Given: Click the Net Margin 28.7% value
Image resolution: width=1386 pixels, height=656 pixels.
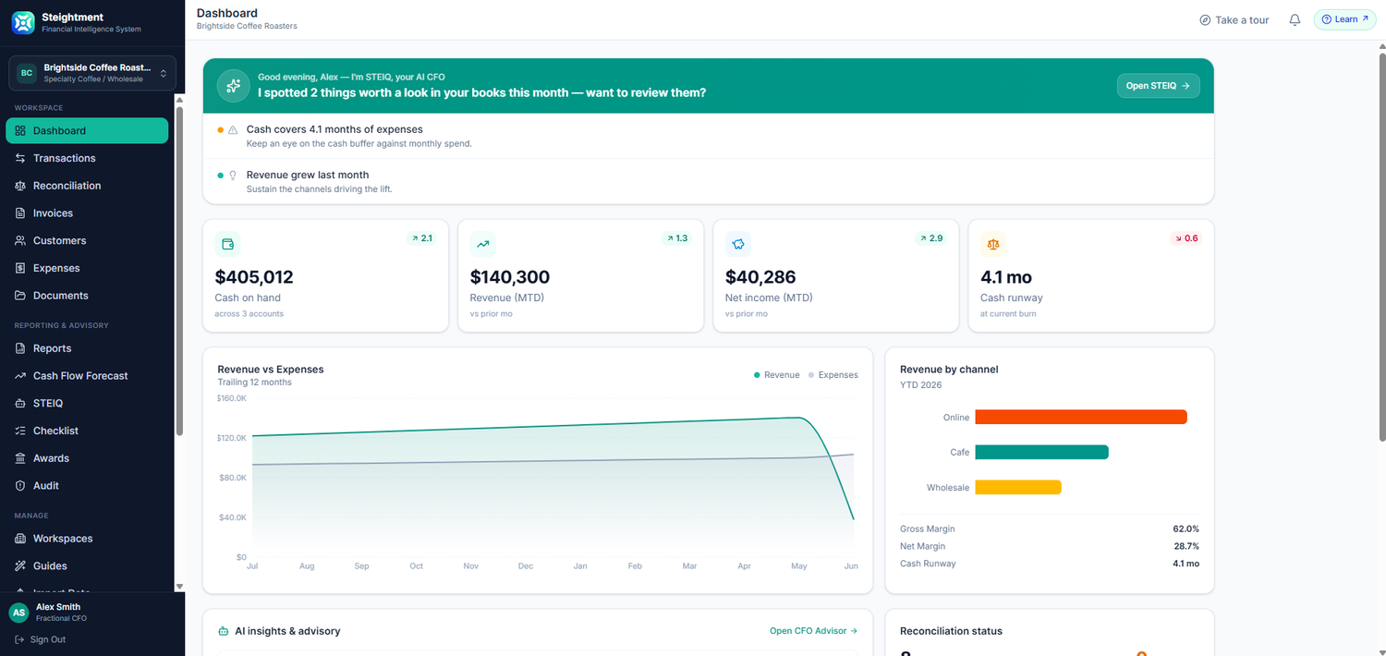Looking at the screenshot, I should [x=1185, y=547].
